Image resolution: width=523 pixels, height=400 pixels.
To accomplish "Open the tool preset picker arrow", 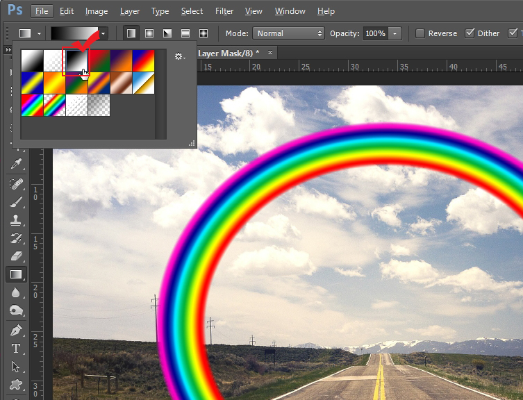I will (40, 34).
